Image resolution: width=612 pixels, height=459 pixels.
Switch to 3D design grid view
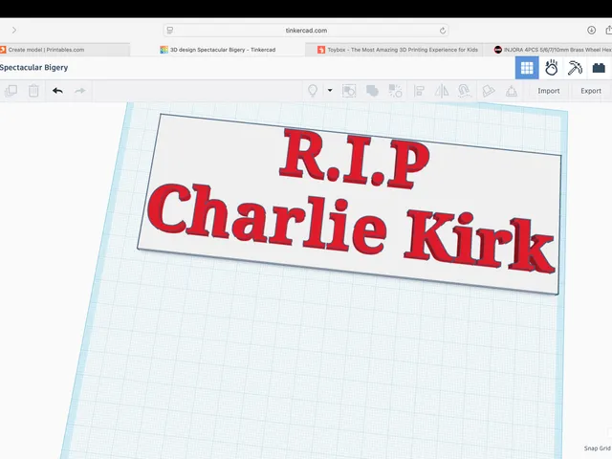(x=527, y=68)
